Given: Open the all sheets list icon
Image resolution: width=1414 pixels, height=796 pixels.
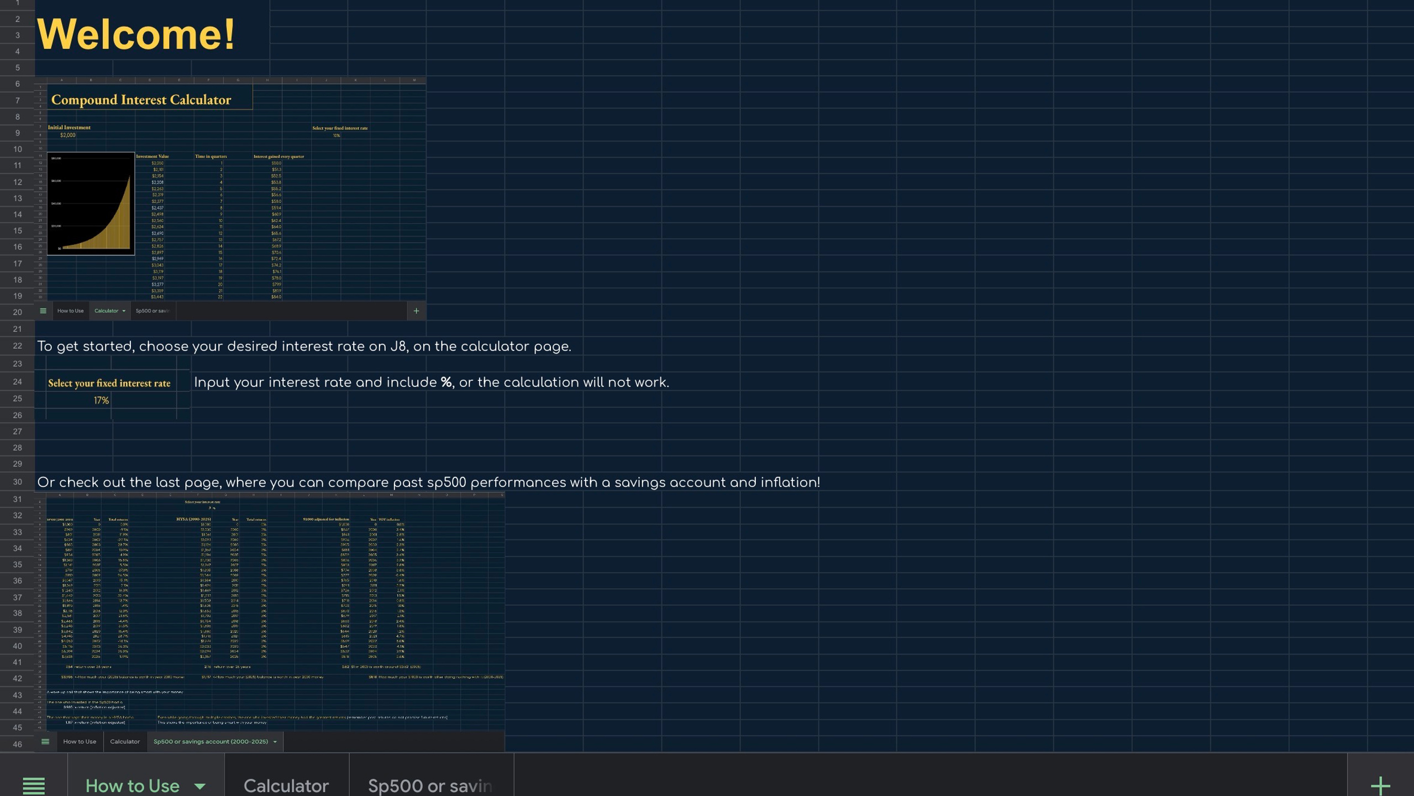Looking at the screenshot, I should click(34, 785).
